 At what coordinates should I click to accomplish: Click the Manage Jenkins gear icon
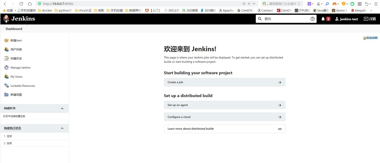[x=6, y=67]
